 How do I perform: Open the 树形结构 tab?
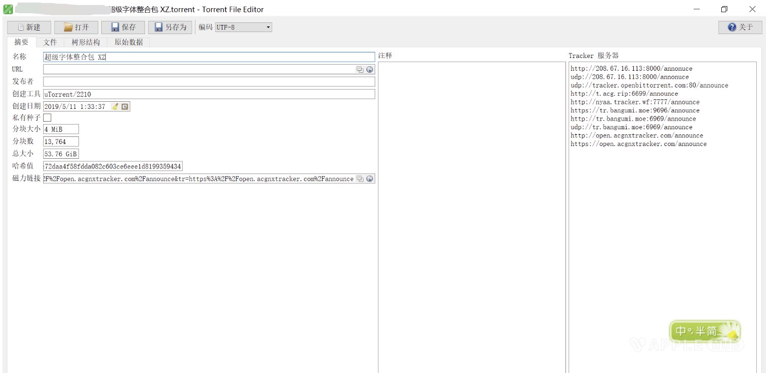(86, 42)
